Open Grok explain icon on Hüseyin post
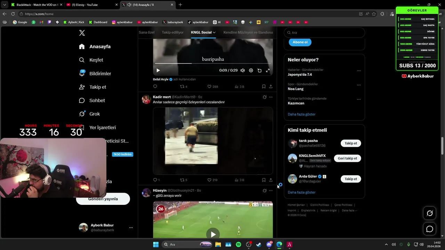This screenshot has width=445, height=250. (265, 191)
